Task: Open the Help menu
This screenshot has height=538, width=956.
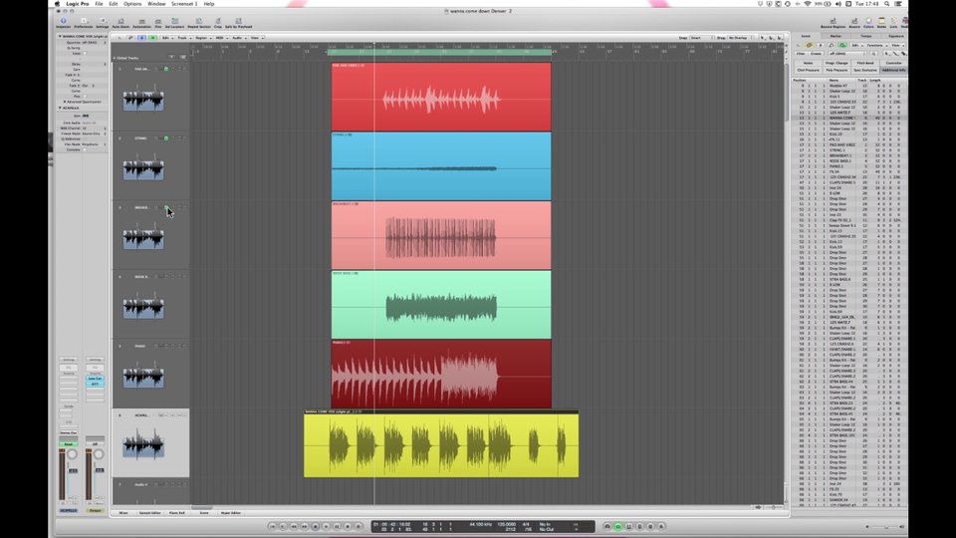Action: [208, 4]
